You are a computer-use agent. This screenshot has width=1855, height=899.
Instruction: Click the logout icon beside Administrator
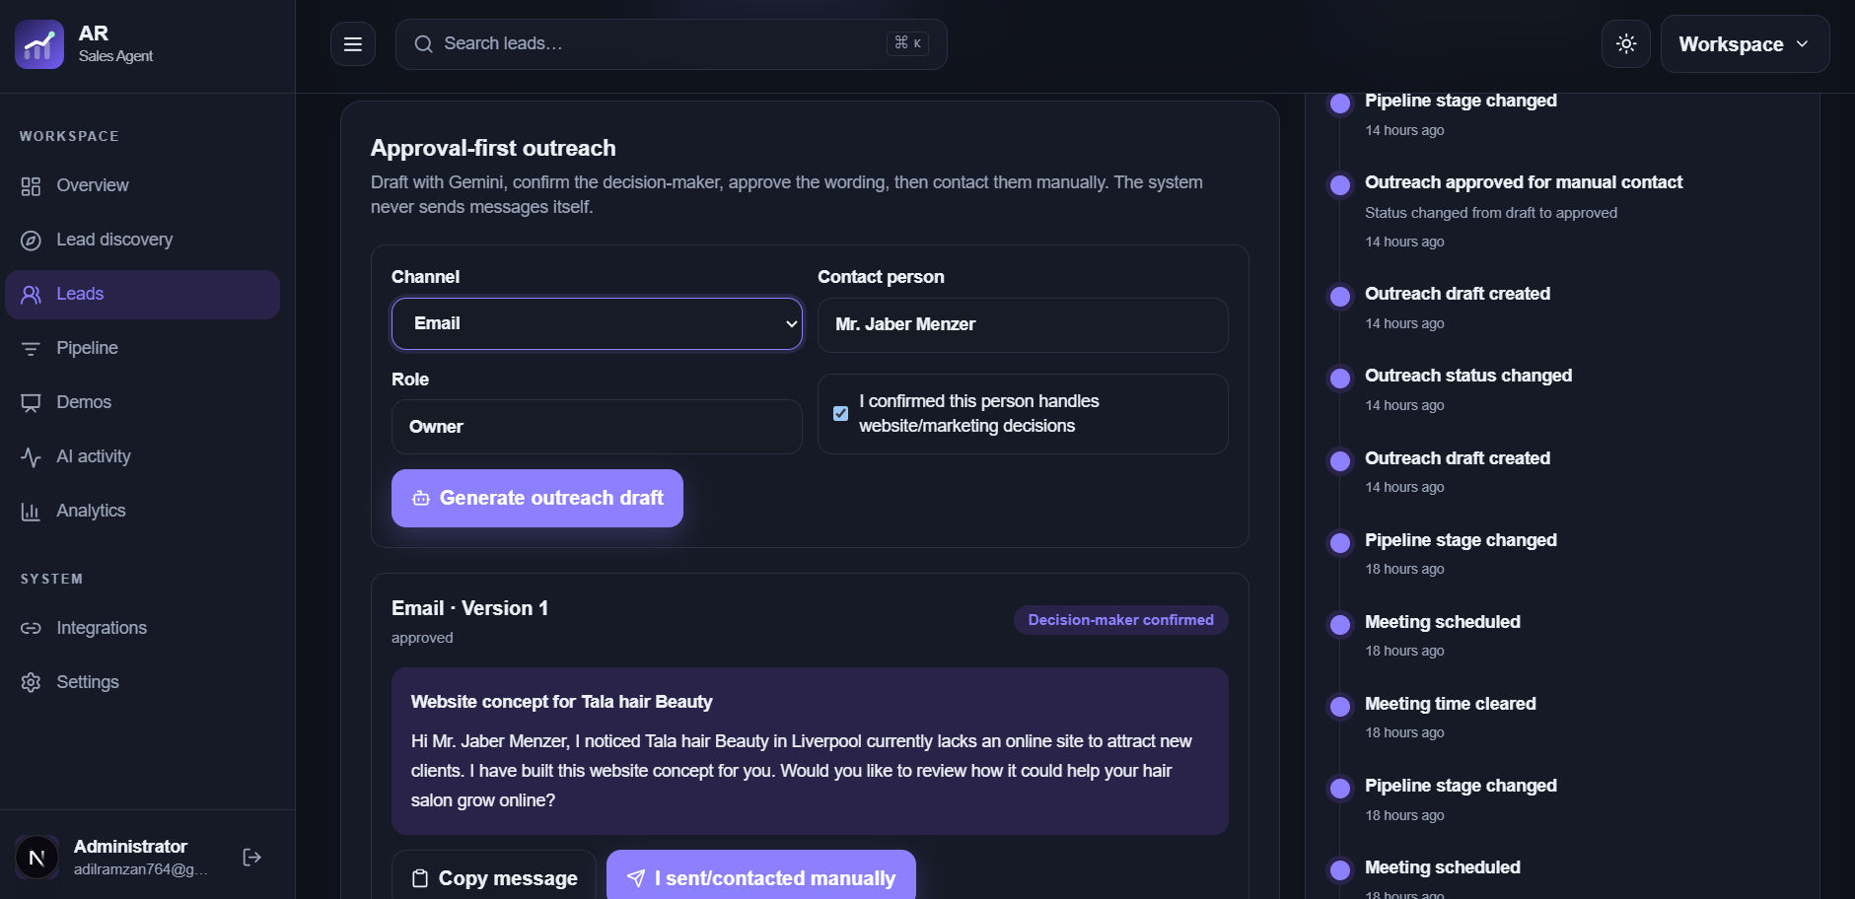pos(252,858)
